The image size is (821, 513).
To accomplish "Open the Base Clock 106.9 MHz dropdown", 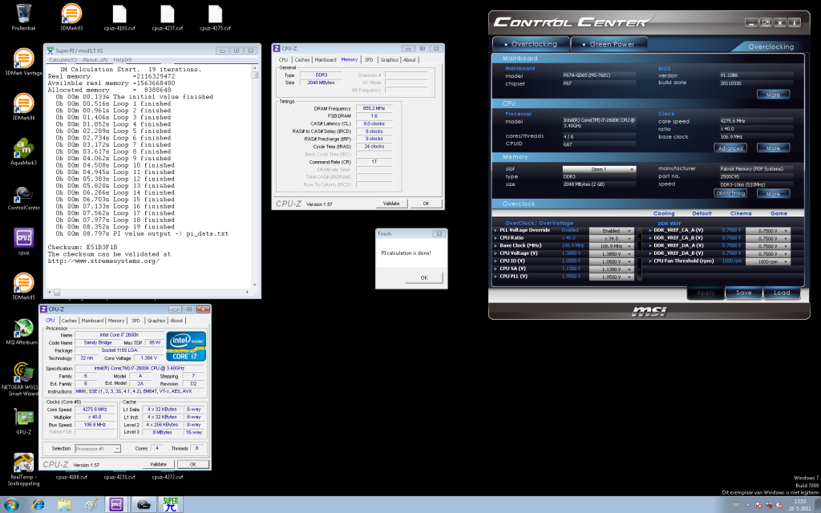I will click(x=611, y=246).
